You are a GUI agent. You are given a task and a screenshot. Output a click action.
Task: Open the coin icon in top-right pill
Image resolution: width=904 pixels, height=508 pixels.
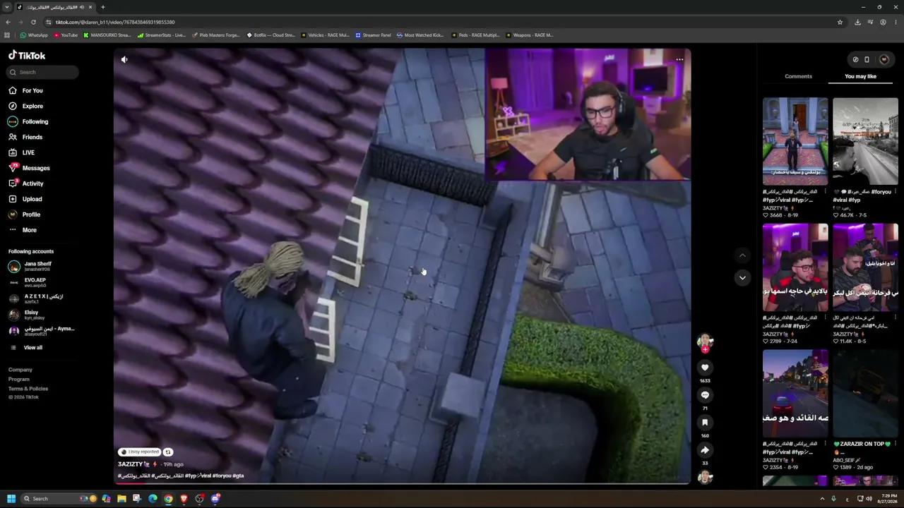point(855,59)
